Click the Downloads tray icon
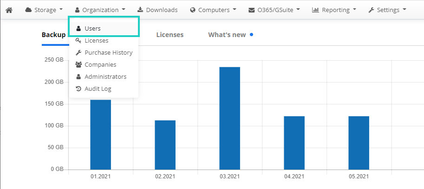The height and width of the screenshot is (189, 424). tap(140, 10)
